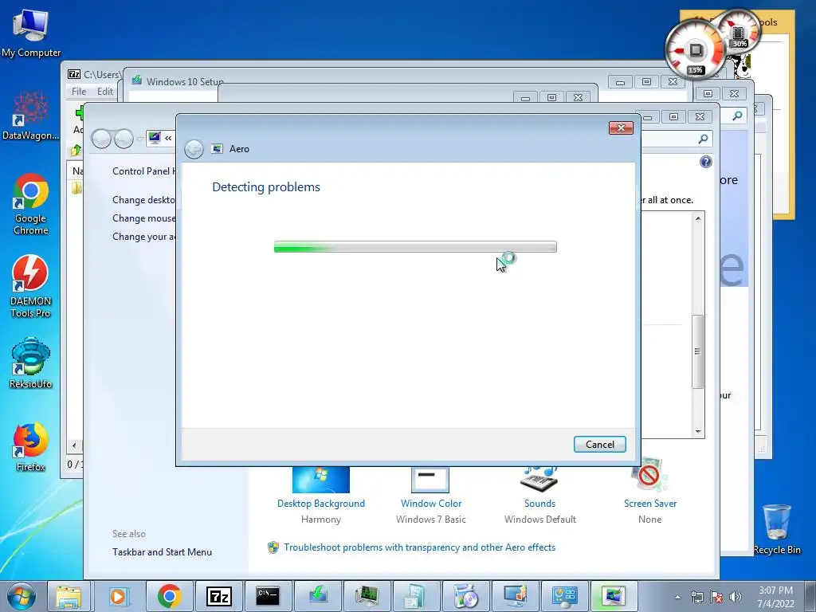The image size is (816, 612).
Task: Open File Explorer from taskbar
Action: click(69, 596)
